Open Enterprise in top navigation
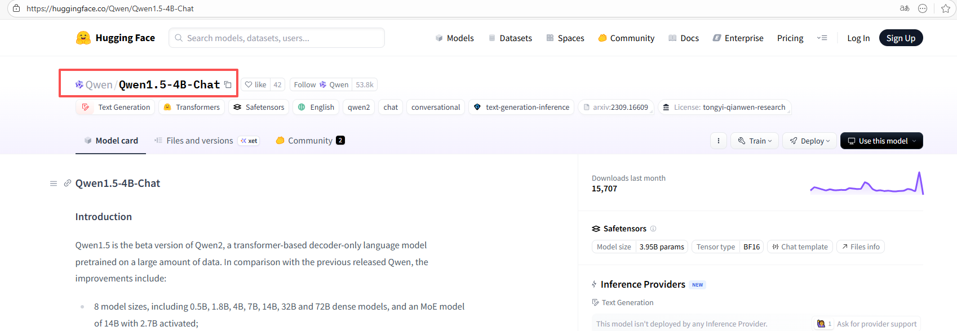The width and height of the screenshot is (957, 331). [x=738, y=38]
